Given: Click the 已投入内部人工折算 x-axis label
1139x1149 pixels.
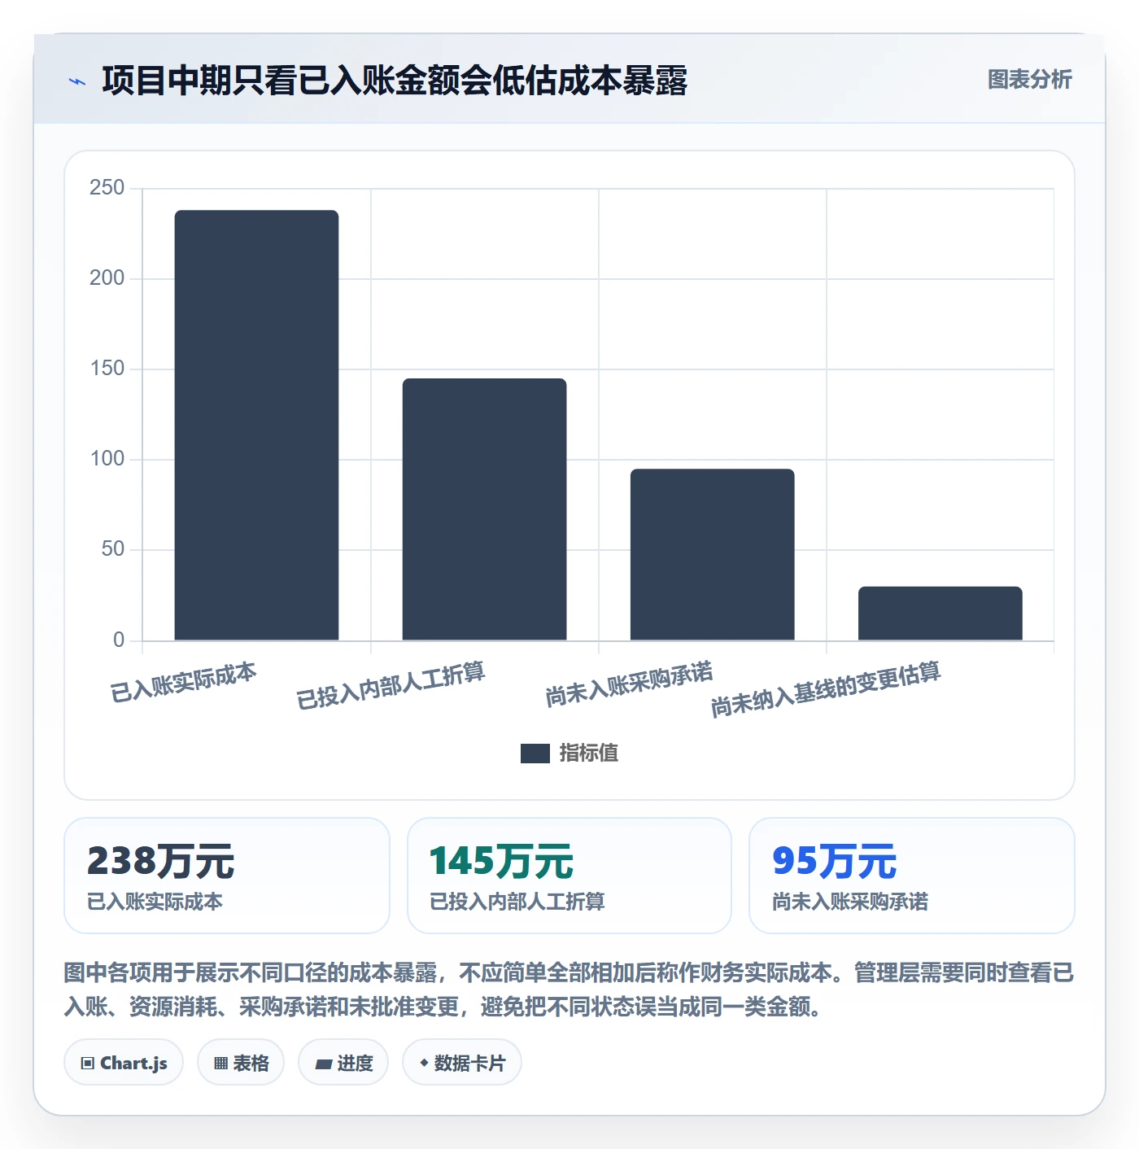Looking at the screenshot, I should tap(391, 685).
